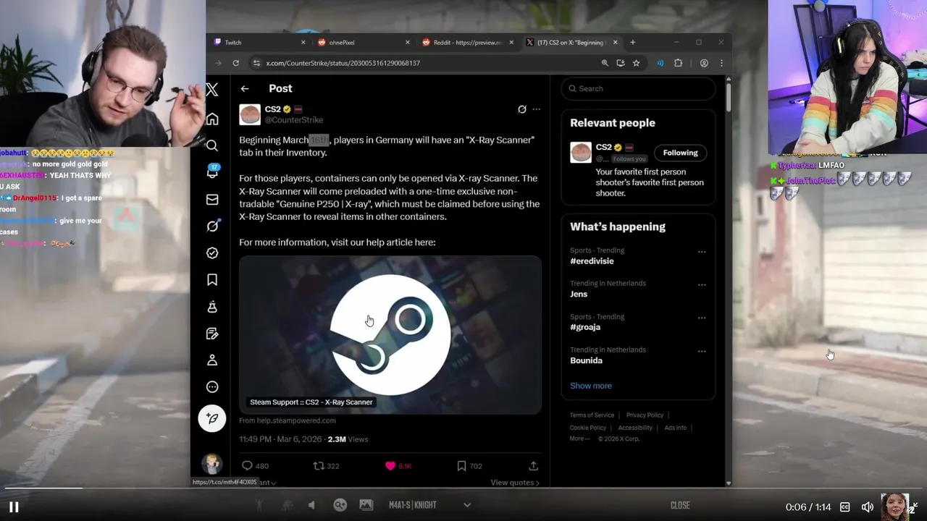Open Accessibility footer link
This screenshot has width=927, height=521.
pos(635,428)
